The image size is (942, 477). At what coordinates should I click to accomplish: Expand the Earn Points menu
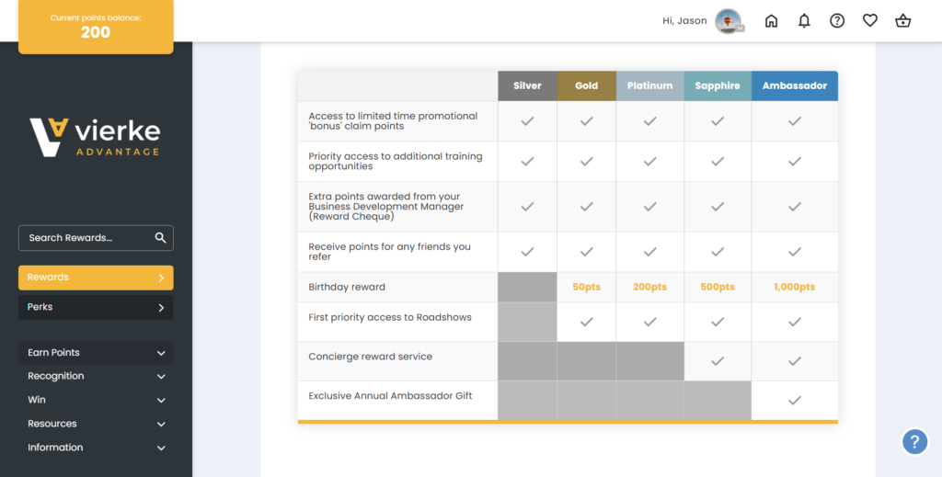tap(96, 353)
